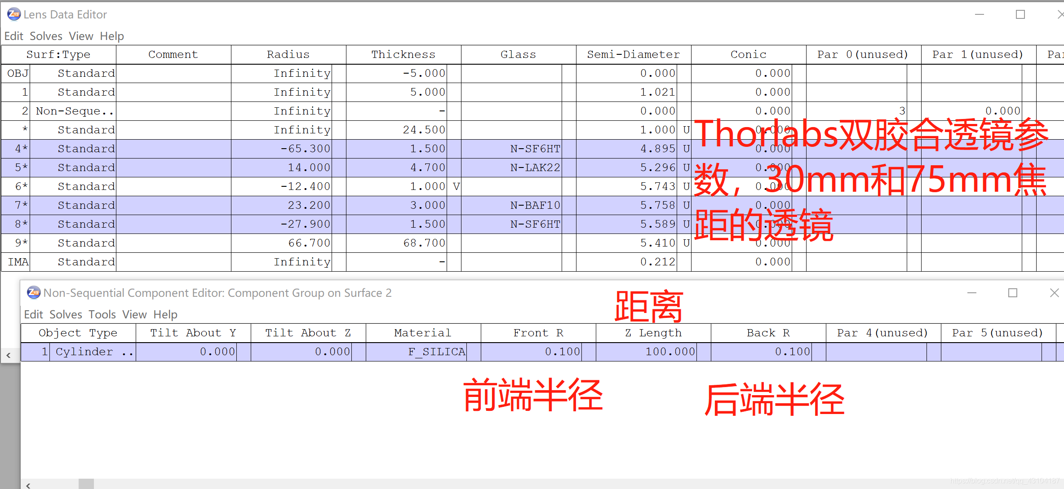Click OBJ surface thickness cell -5.000
This screenshot has height=489, width=1064.
point(397,73)
